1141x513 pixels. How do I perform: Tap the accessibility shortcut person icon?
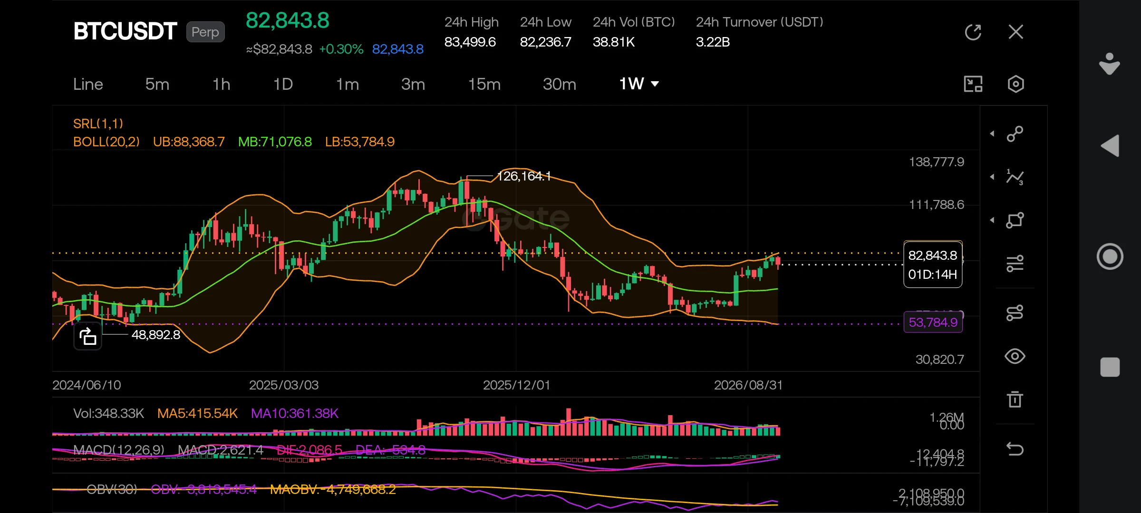coord(1110,64)
